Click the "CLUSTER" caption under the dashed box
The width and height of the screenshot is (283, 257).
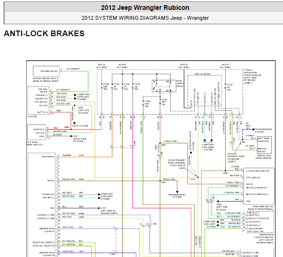coord(32,117)
